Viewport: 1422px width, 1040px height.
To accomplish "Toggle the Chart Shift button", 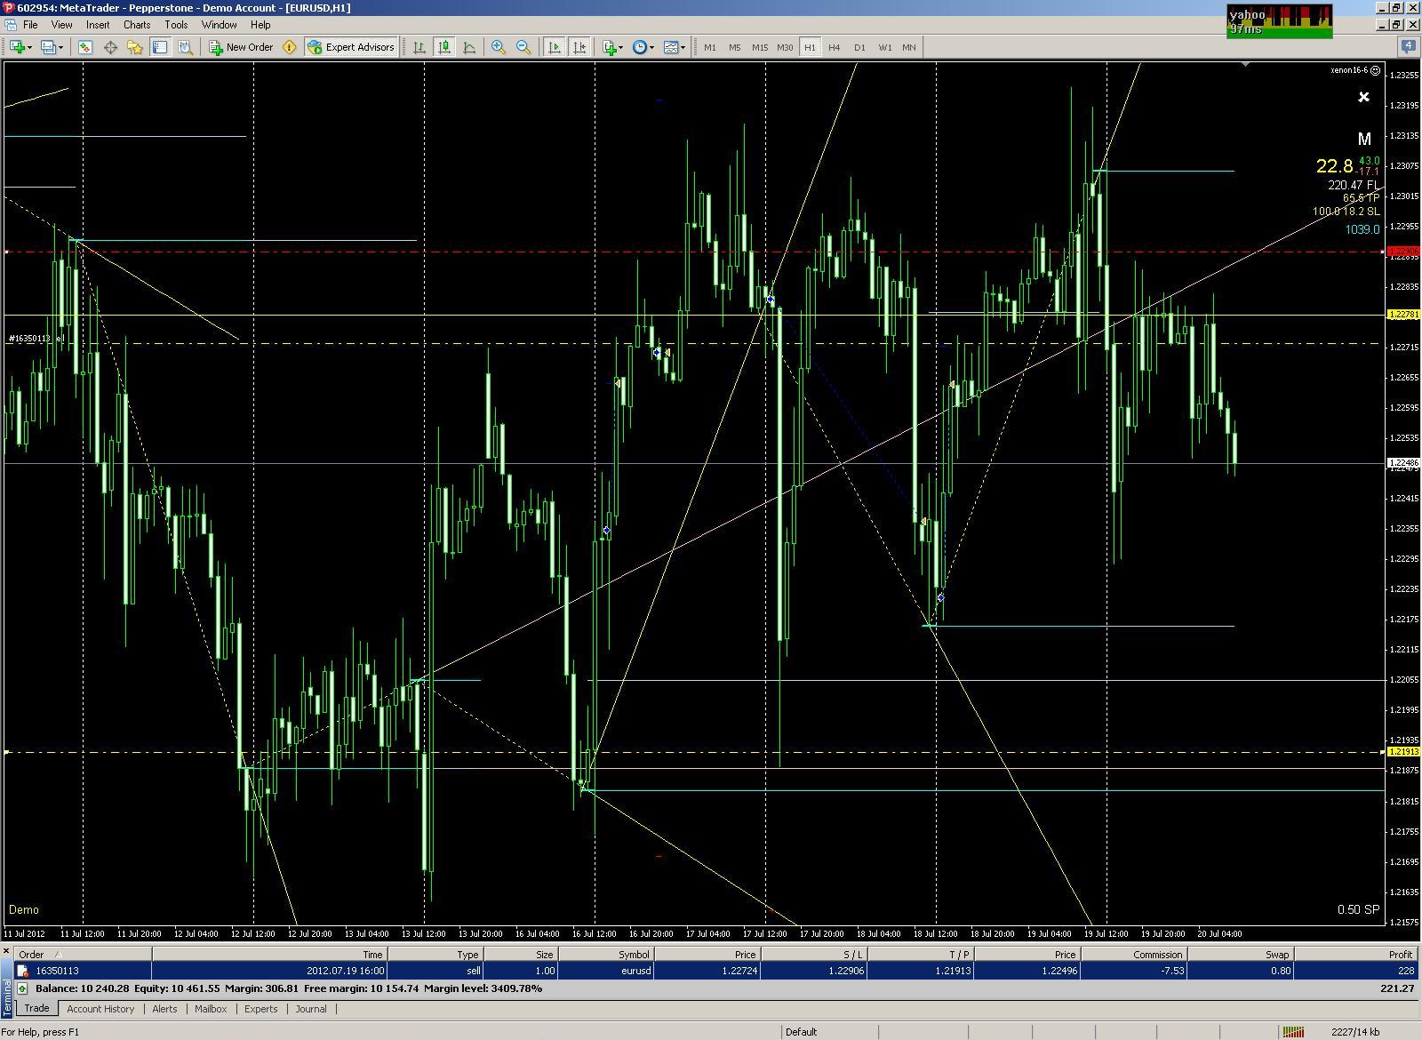I will (579, 47).
